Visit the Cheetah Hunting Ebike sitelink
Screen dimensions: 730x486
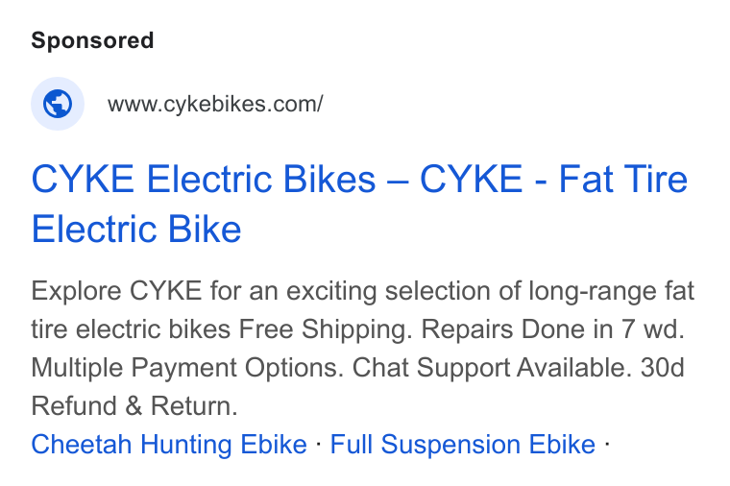point(169,444)
